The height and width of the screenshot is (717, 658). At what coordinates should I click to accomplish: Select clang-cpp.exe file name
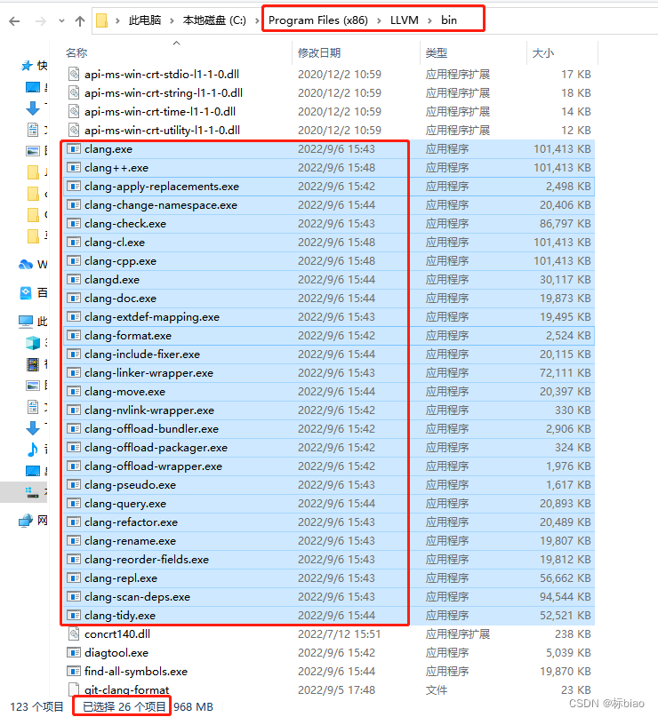coord(120,261)
